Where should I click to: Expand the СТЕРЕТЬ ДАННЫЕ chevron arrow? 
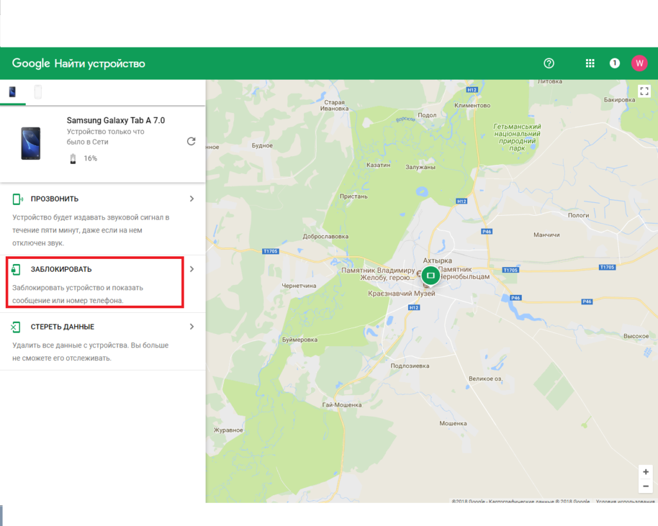[x=191, y=327]
